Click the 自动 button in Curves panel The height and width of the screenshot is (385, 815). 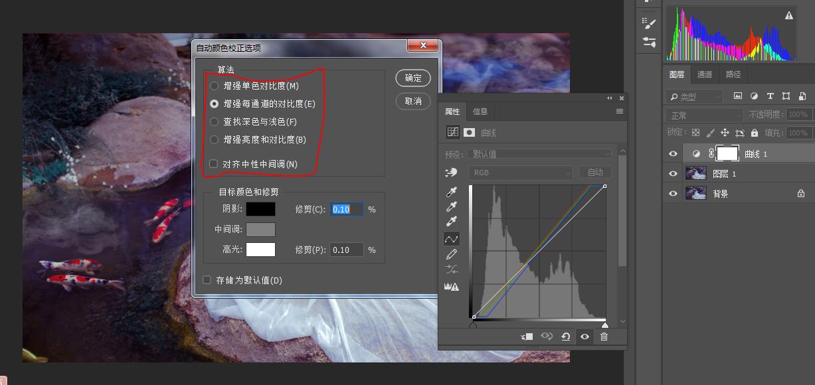click(x=594, y=171)
